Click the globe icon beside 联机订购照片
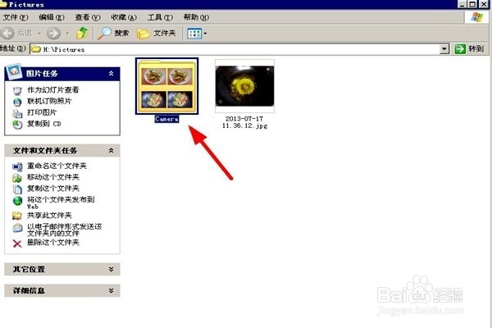Viewport: 492px width, 328px height. [x=17, y=102]
